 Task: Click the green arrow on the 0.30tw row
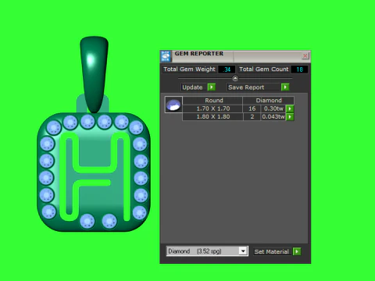pyautogui.click(x=290, y=108)
